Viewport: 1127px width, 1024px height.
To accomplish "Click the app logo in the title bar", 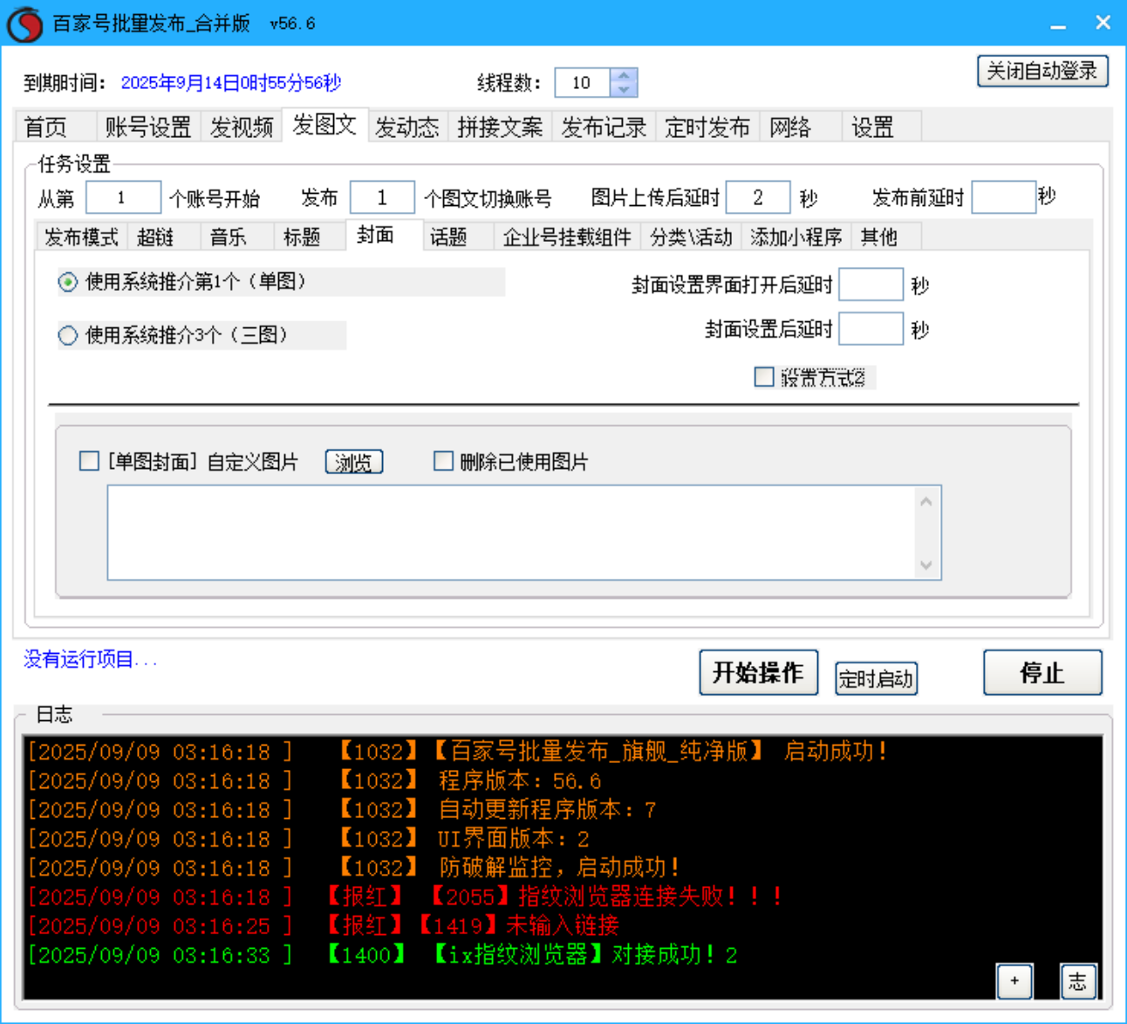I will coord(24,23).
